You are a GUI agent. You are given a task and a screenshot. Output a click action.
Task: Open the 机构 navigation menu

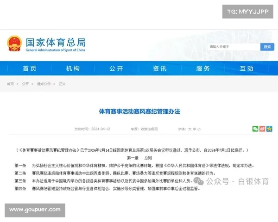73,68
